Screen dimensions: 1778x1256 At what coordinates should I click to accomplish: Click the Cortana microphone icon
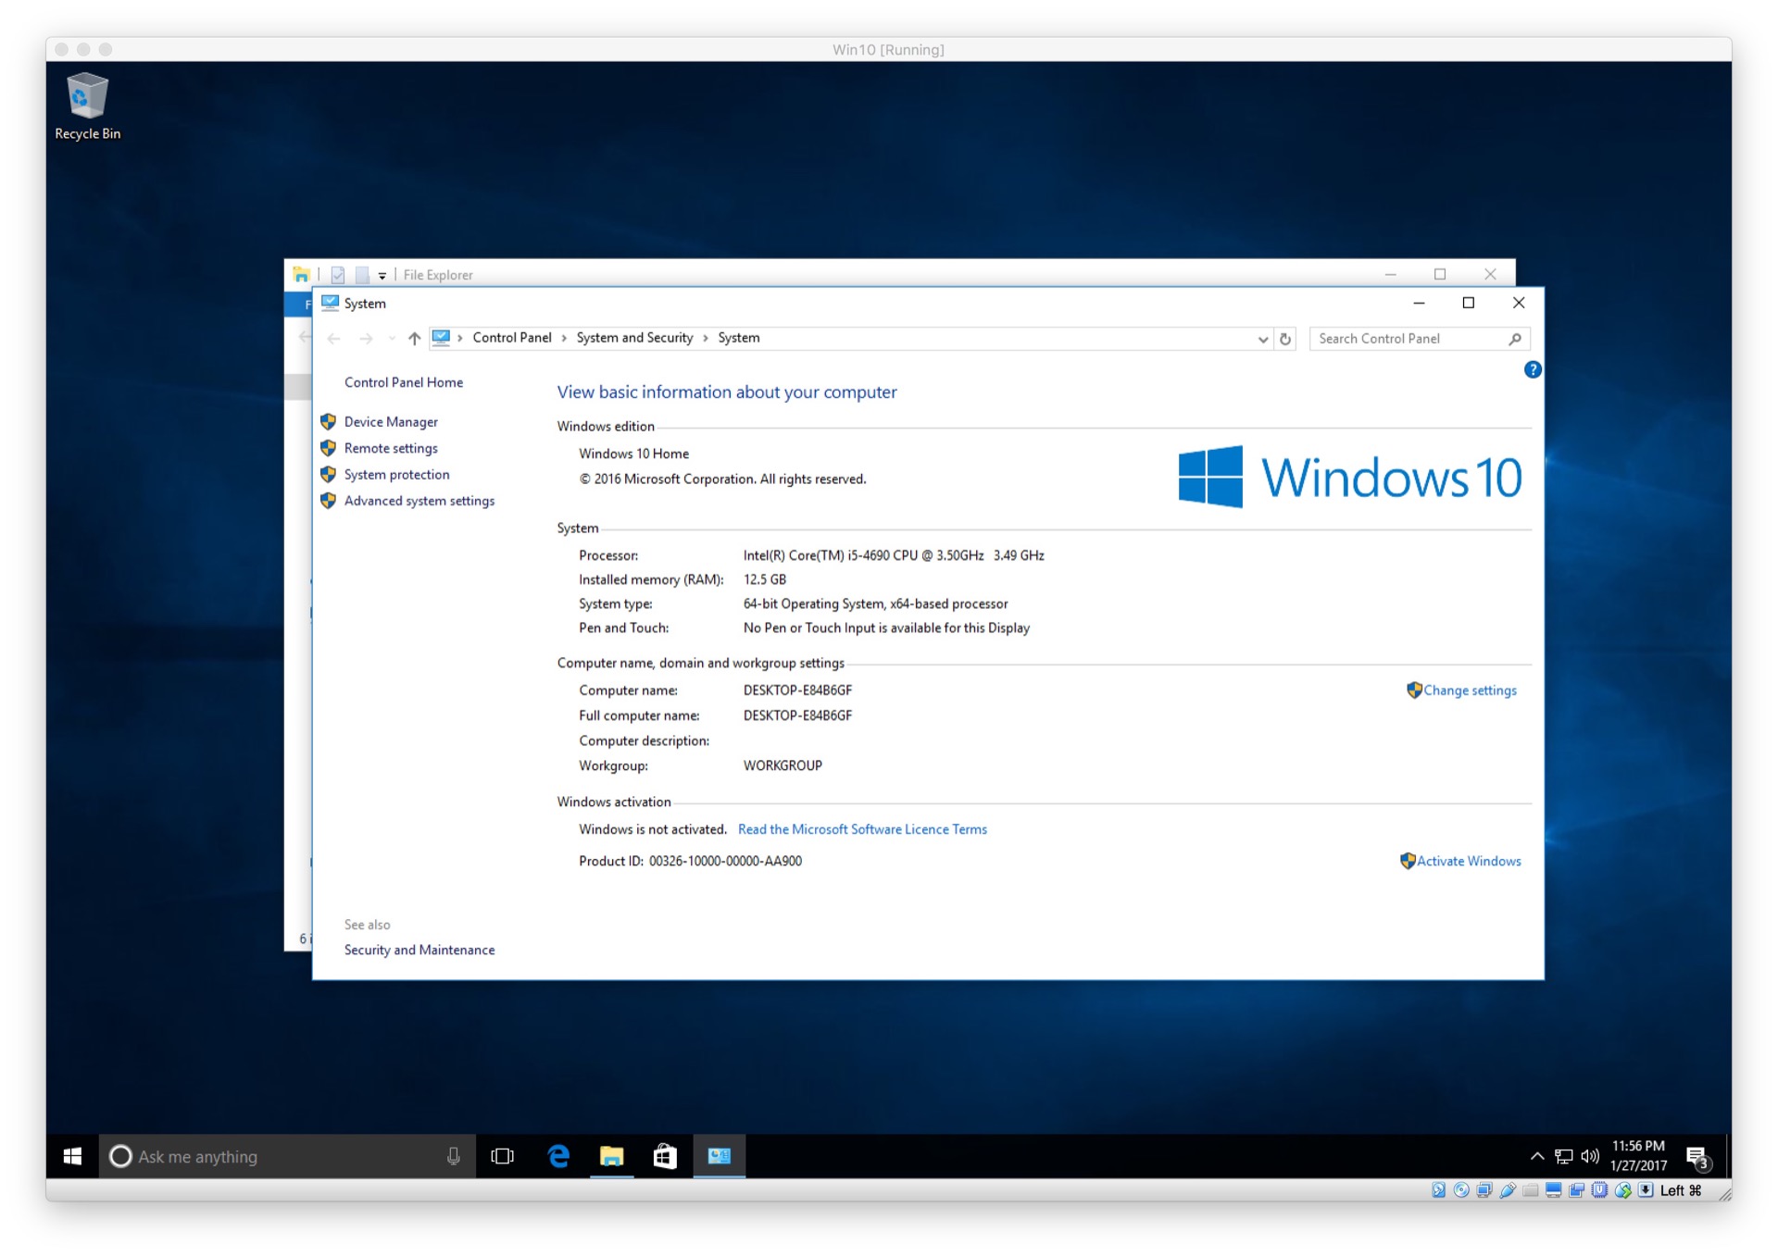coord(453,1156)
